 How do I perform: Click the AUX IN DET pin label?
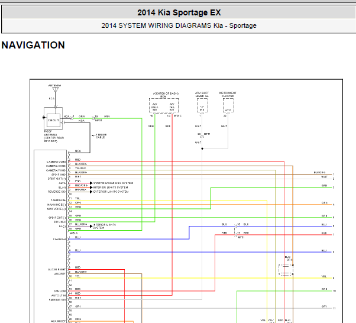tap(59, 321)
